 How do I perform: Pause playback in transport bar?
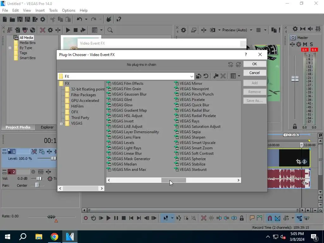pyautogui.click(x=116, y=218)
